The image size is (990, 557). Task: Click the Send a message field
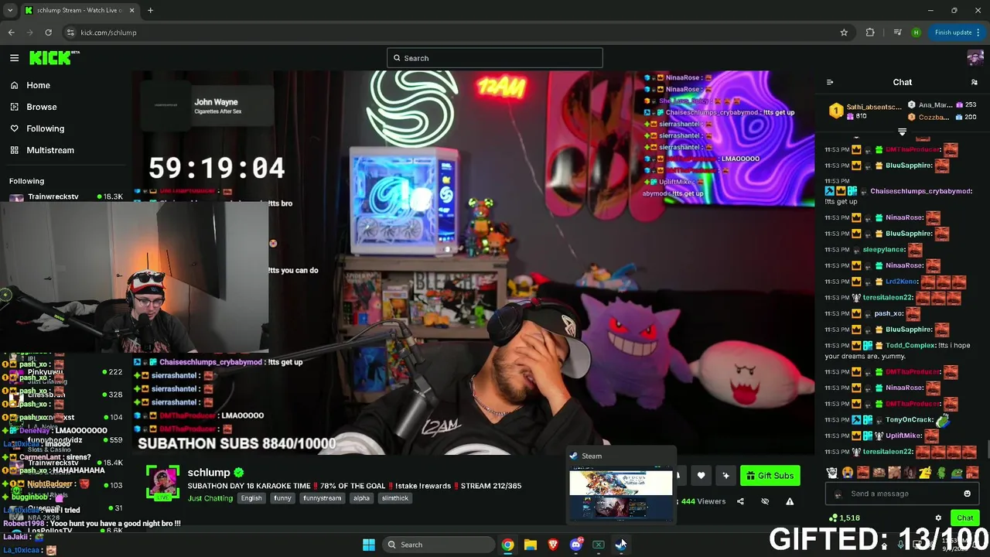[x=902, y=494]
